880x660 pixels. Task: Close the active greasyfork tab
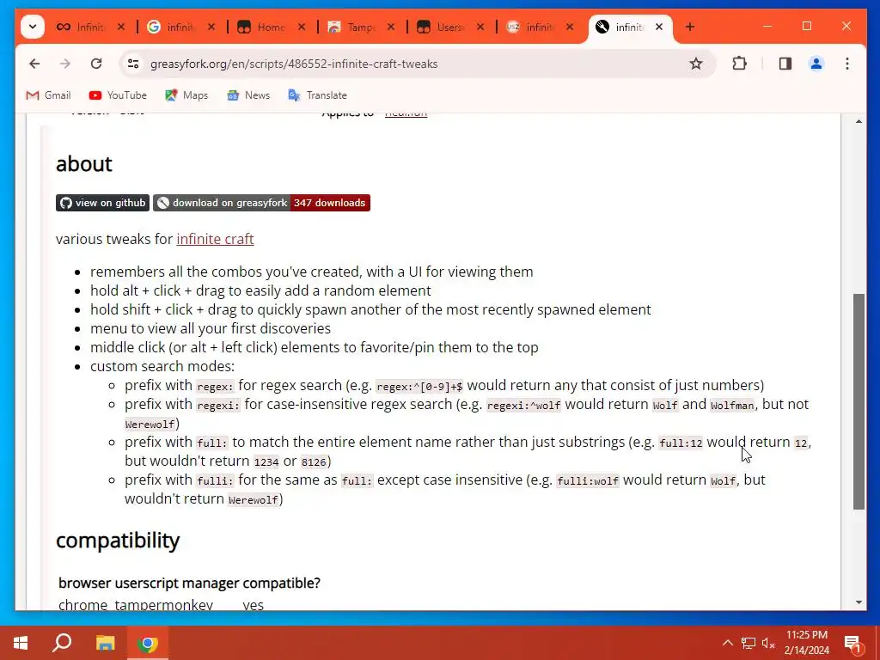659,27
